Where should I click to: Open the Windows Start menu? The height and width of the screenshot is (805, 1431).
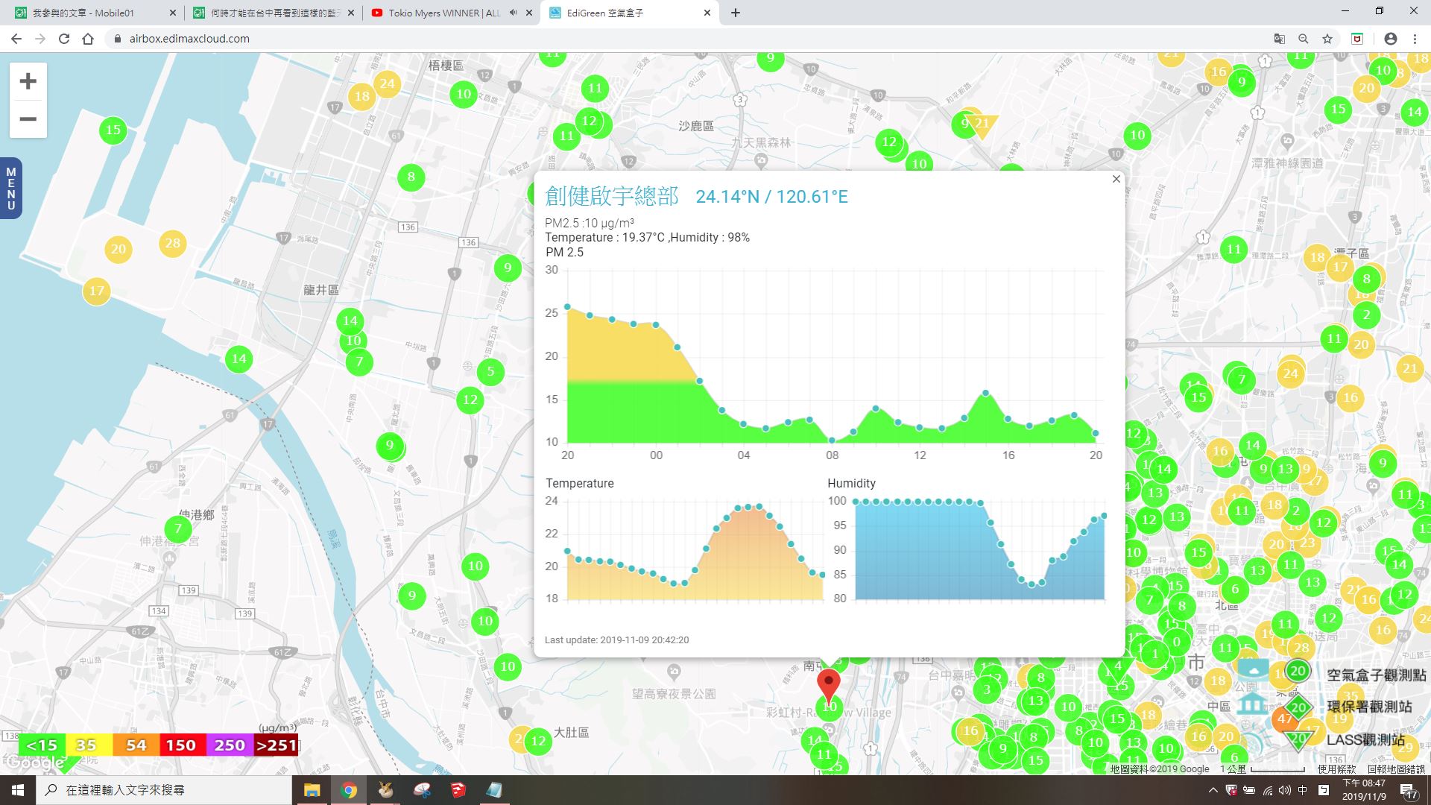point(18,790)
